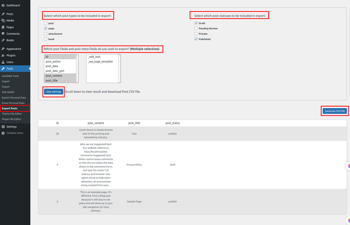
Task: Open the Posts menu
Action: (10, 14)
